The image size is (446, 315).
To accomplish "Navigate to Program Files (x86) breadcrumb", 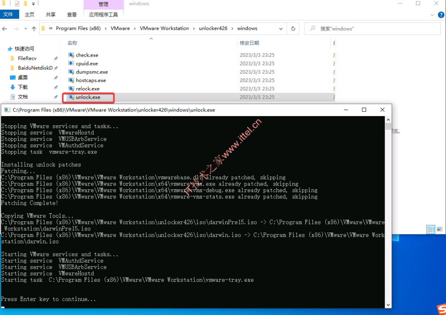I will click(78, 28).
